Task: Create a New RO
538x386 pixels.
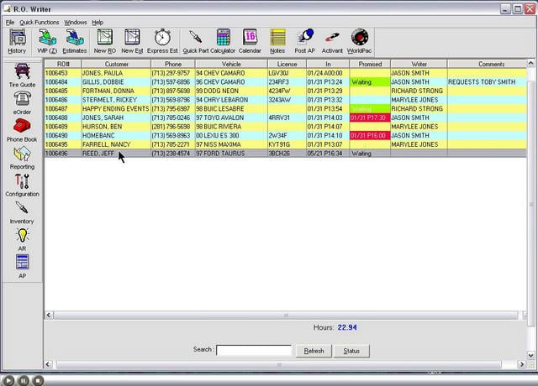Action: click(104, 41)
